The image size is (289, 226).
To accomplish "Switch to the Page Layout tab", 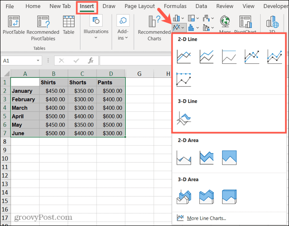I will (x=139, y=6).
